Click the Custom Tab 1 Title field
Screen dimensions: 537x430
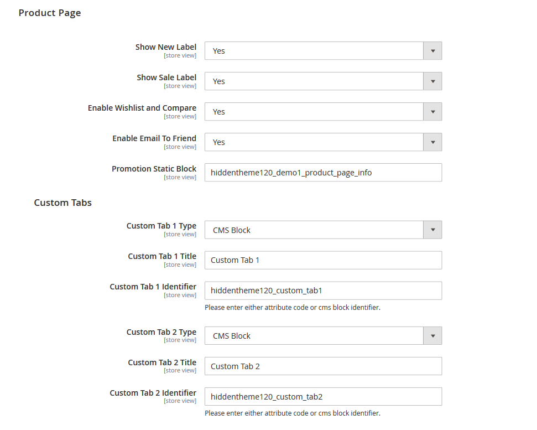[322, 260]
